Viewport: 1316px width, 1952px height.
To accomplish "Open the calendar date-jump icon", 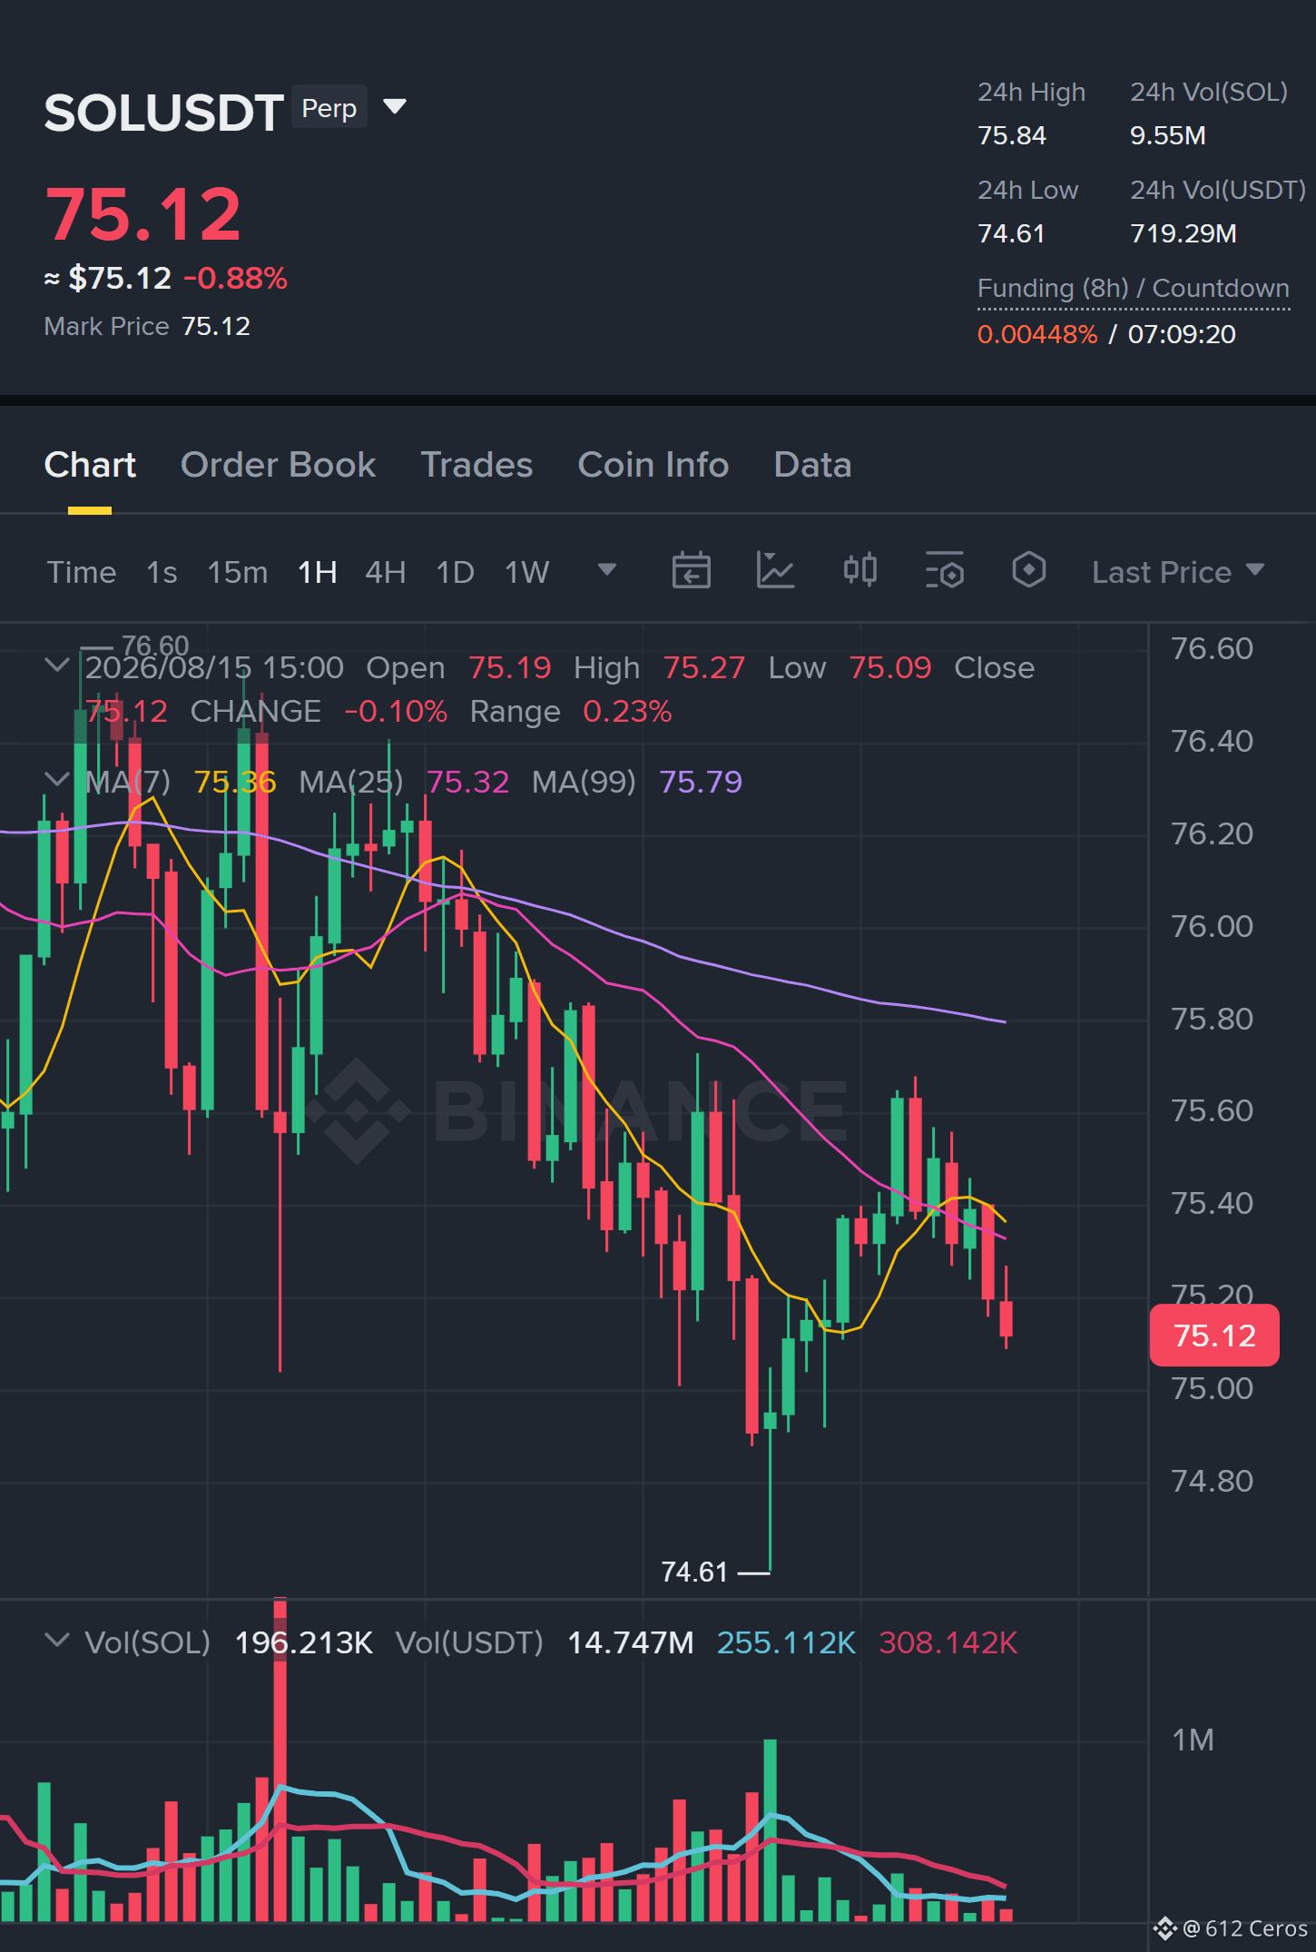I will pyautogui.click(x=691, y=571).
